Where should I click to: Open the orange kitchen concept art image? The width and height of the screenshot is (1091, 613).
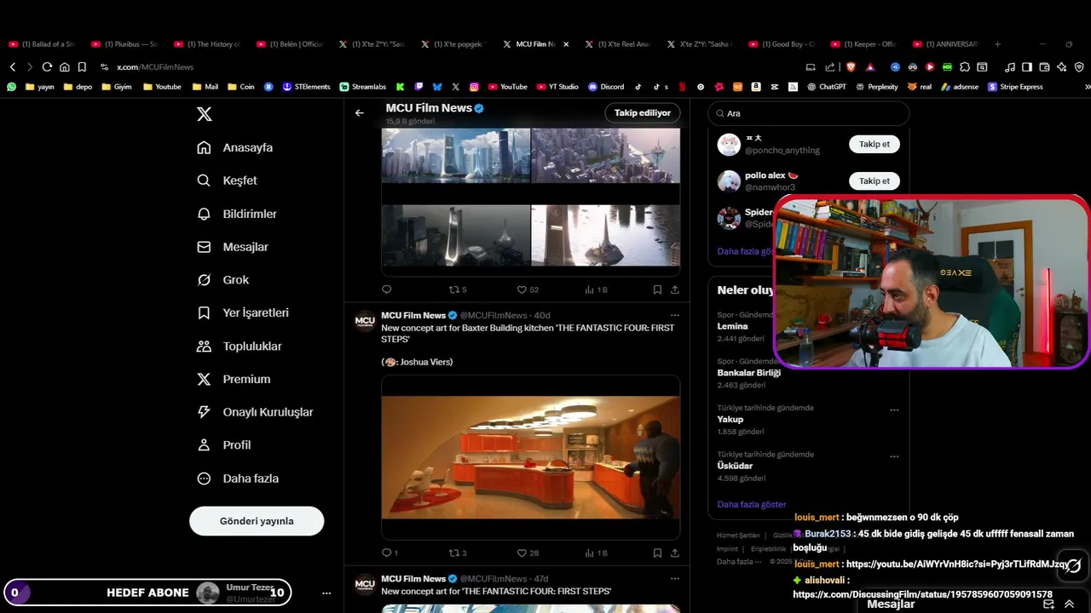pyautogui.click(x=530, y=457)
